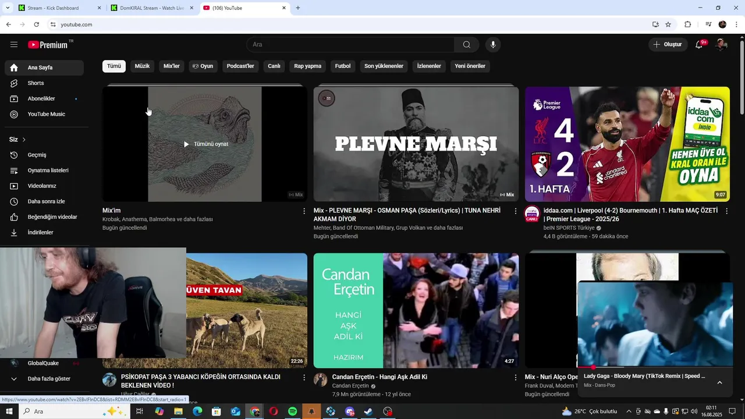Open options for Liverpool Bournemouth video

tap(726, 211)
